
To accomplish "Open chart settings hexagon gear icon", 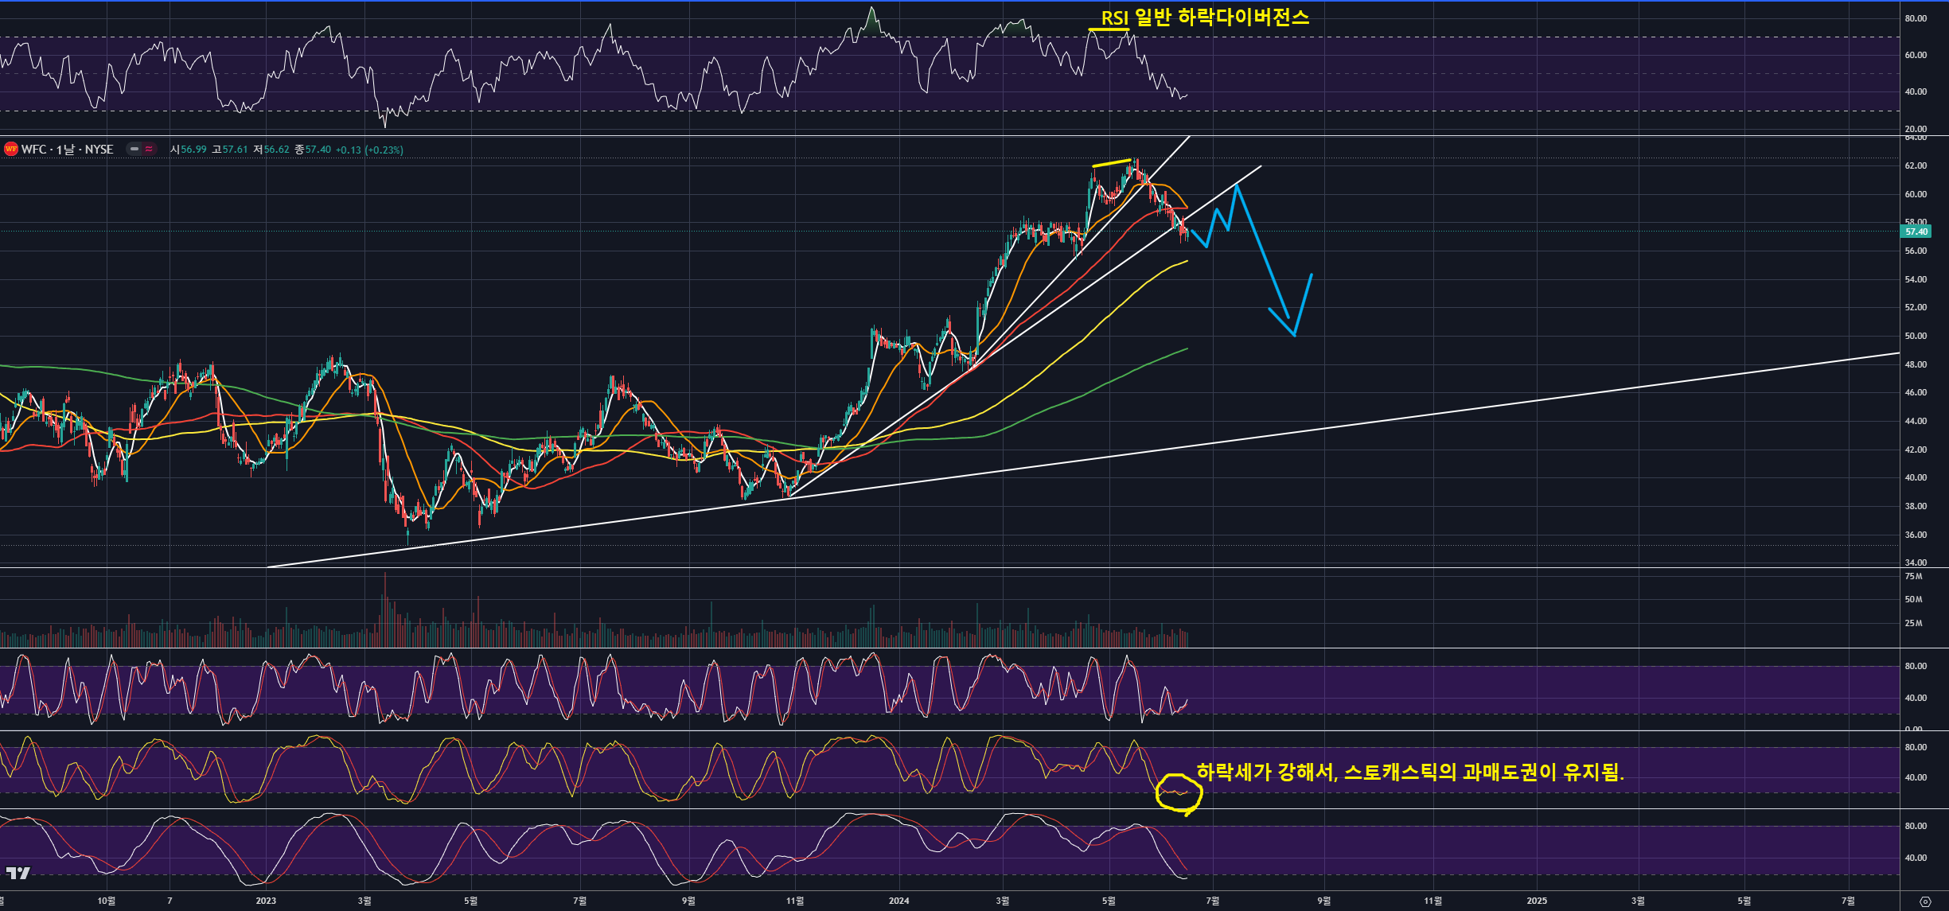I will [x=1925, y=901].
